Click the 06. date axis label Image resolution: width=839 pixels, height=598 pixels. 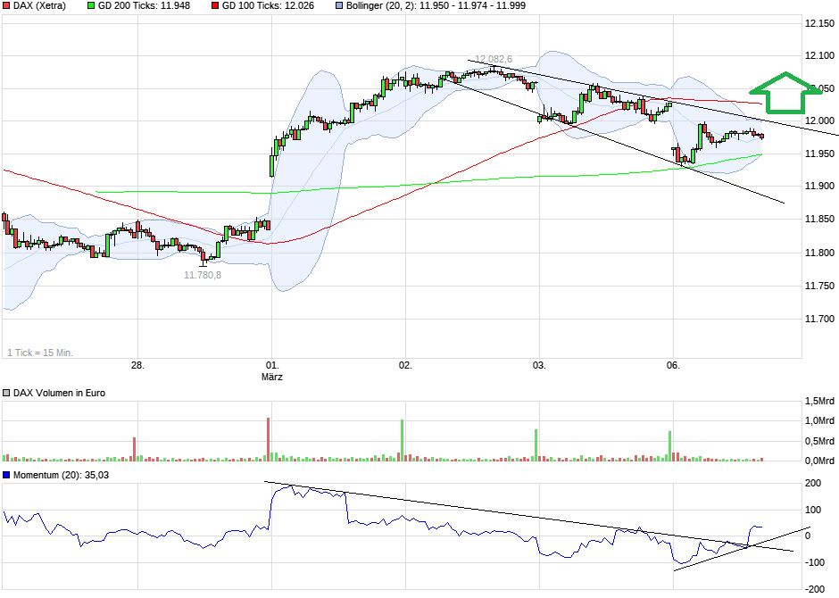tap(673, 365)
